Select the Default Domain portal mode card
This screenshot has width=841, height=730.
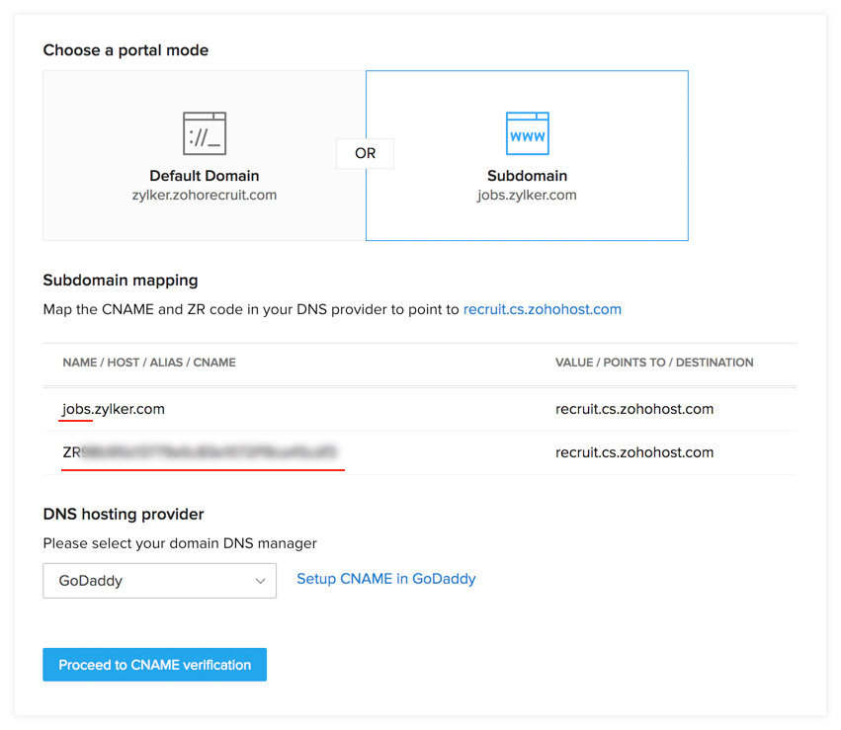pos(205,155)
